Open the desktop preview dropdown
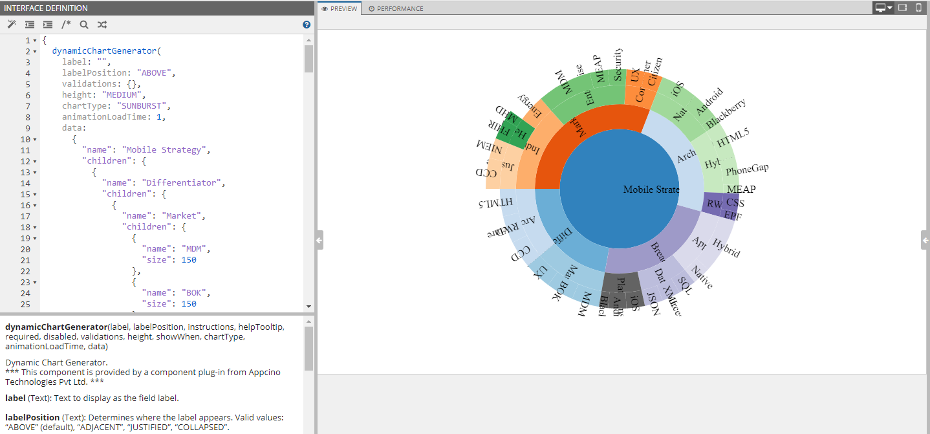This screenshot has width=930, height=434. [x=883, y=8]
